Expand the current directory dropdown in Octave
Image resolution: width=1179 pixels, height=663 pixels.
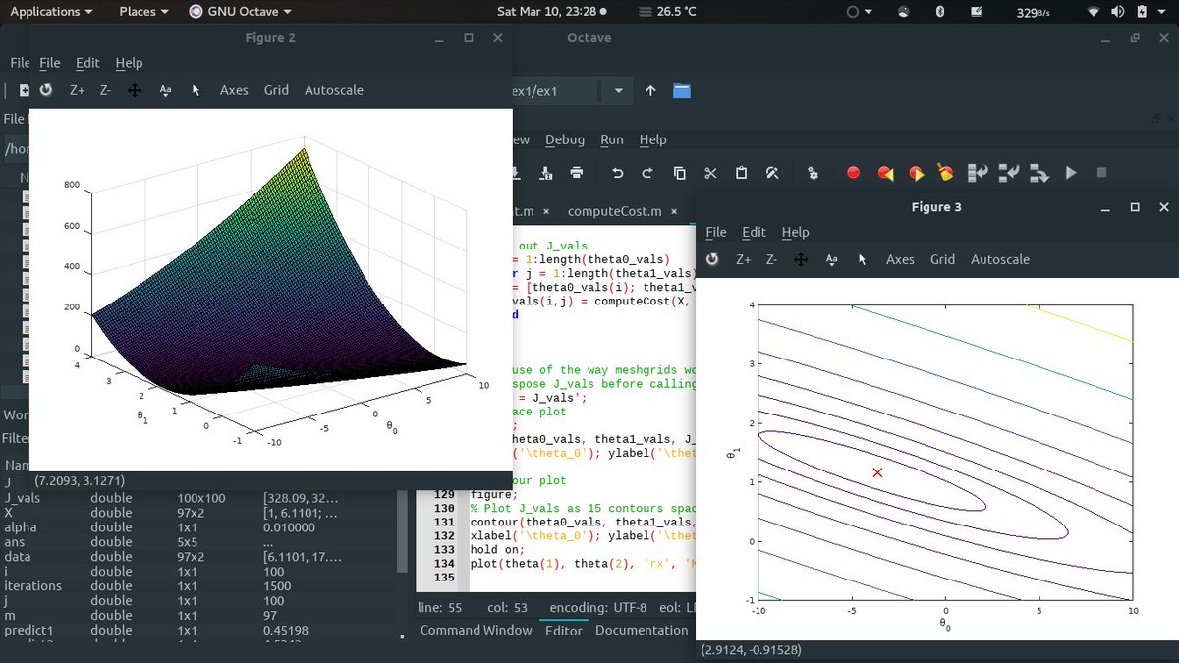(618, 91)
